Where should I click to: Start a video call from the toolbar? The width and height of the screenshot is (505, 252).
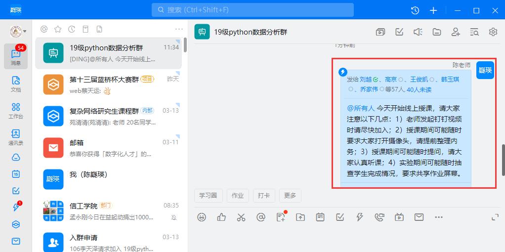point(399,217)
